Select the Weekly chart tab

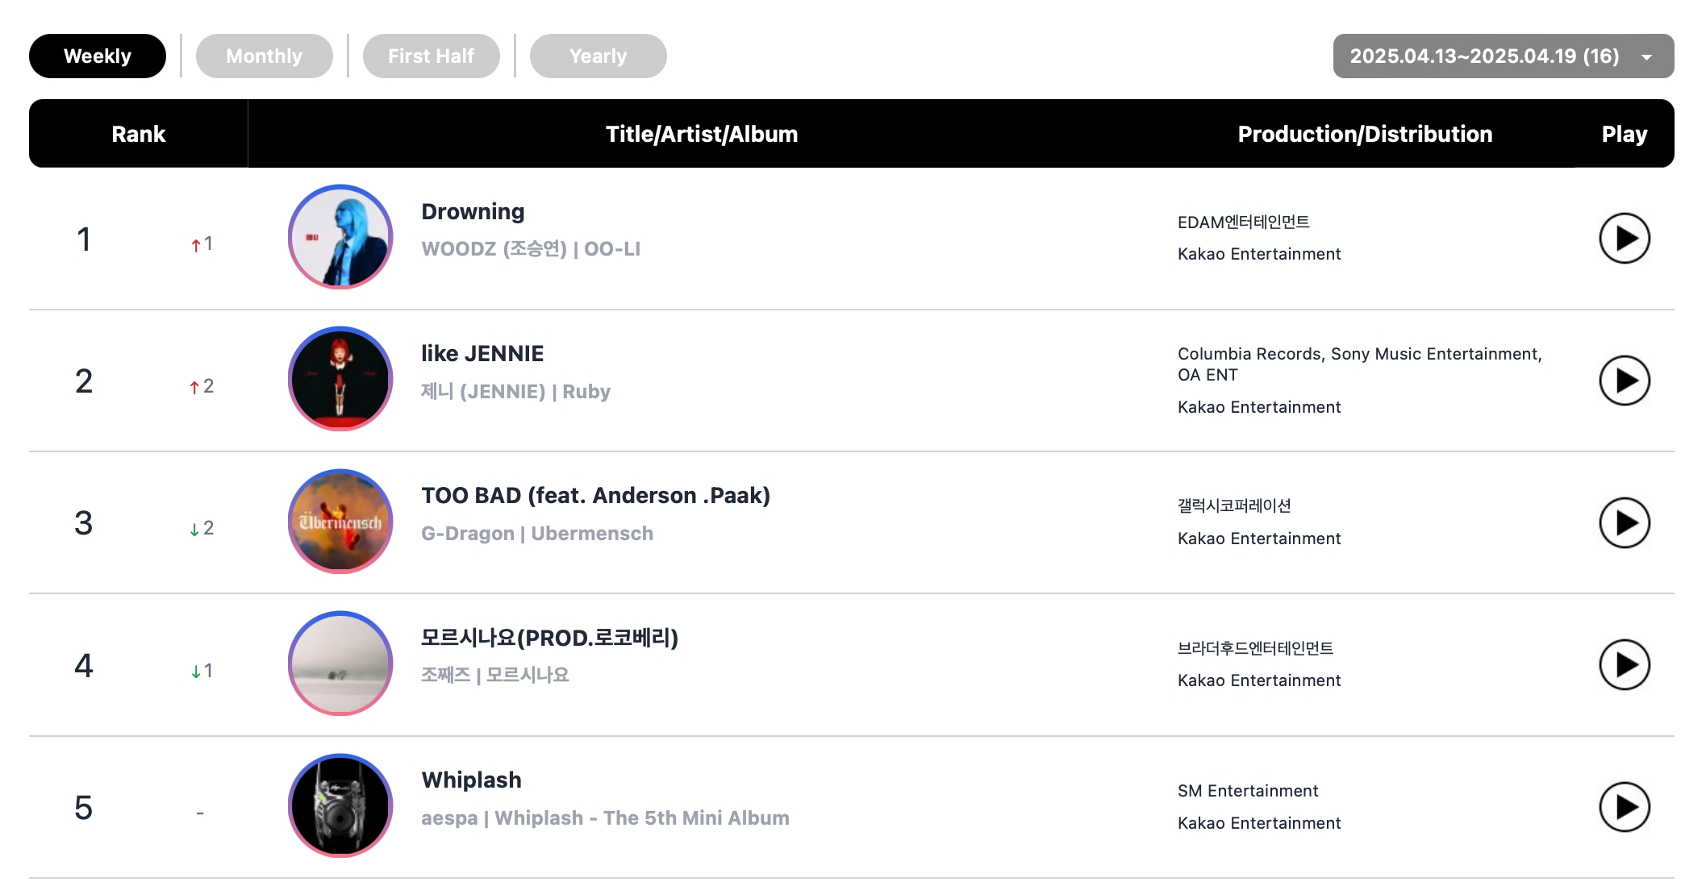98,56
